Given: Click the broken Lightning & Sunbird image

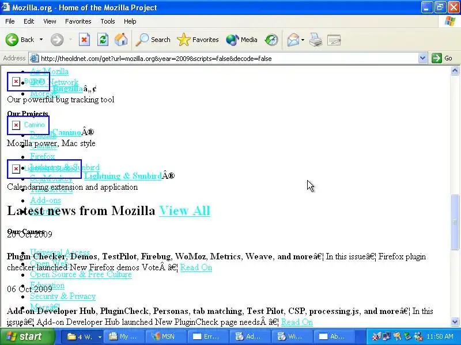Looking at the screenshot, I should click(44, 169).
